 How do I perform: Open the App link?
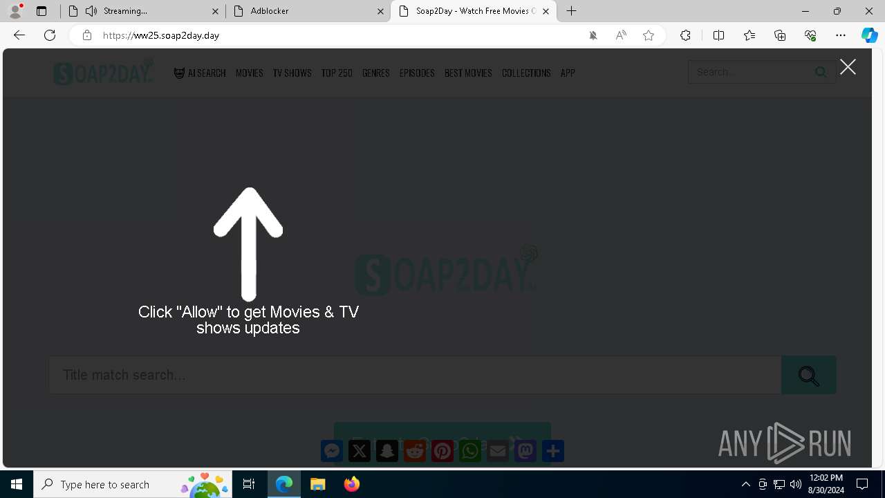tap(568, 73)
